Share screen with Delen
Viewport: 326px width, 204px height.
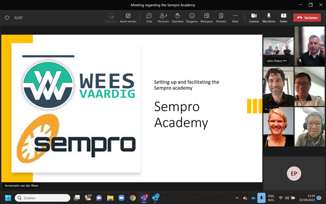(x=284, y=18)
